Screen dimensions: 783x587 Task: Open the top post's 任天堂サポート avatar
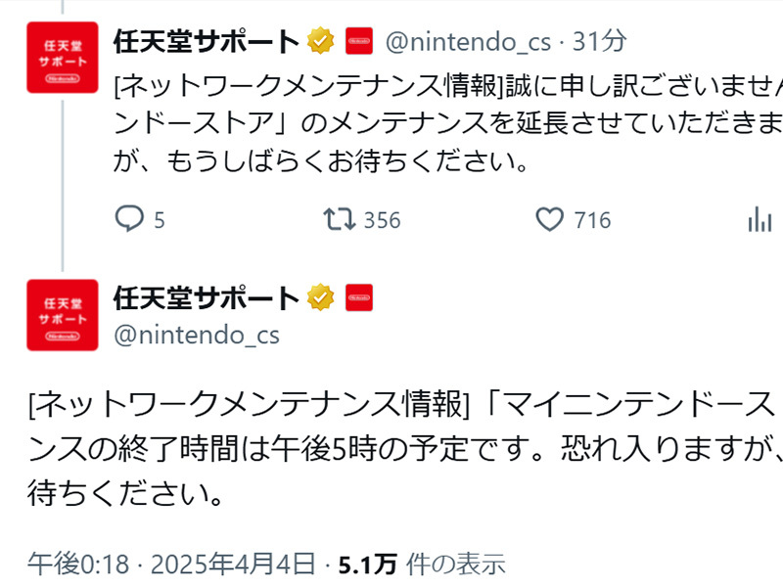point(62,58)
